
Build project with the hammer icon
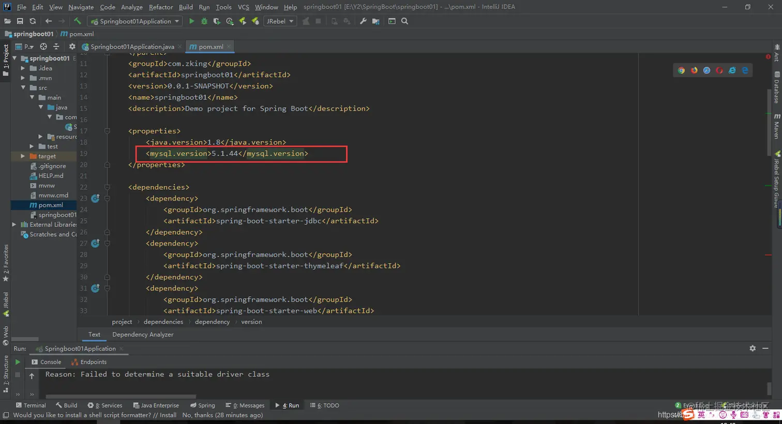point(78,21)
